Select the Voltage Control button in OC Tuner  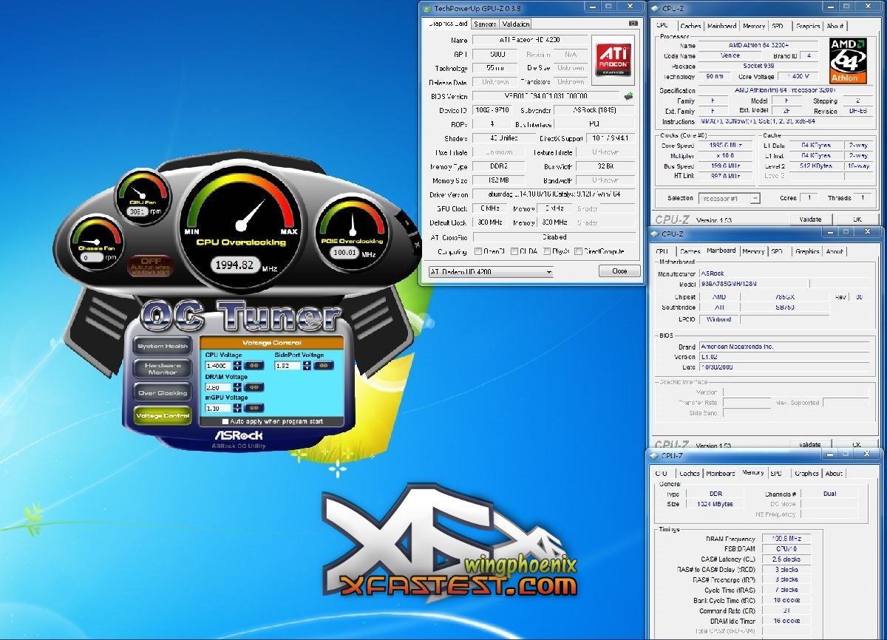coord(163,415)
